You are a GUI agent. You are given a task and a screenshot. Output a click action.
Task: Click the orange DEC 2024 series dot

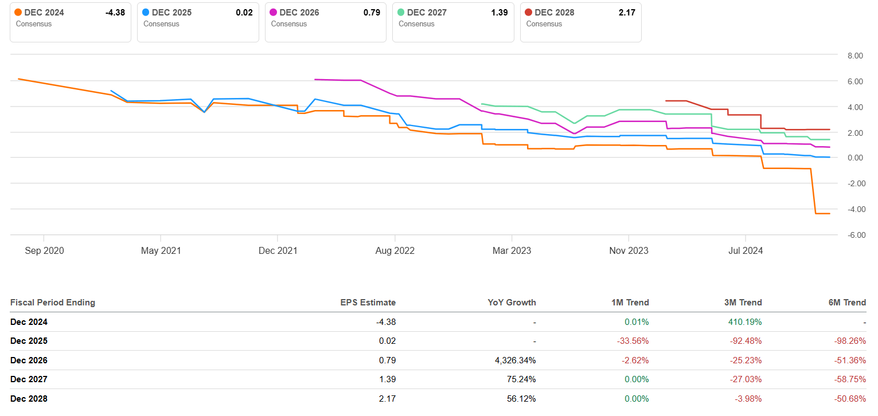coord(18,12)
